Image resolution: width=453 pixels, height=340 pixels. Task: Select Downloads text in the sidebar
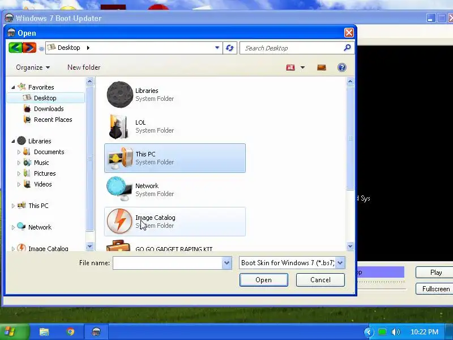[49, 109]
